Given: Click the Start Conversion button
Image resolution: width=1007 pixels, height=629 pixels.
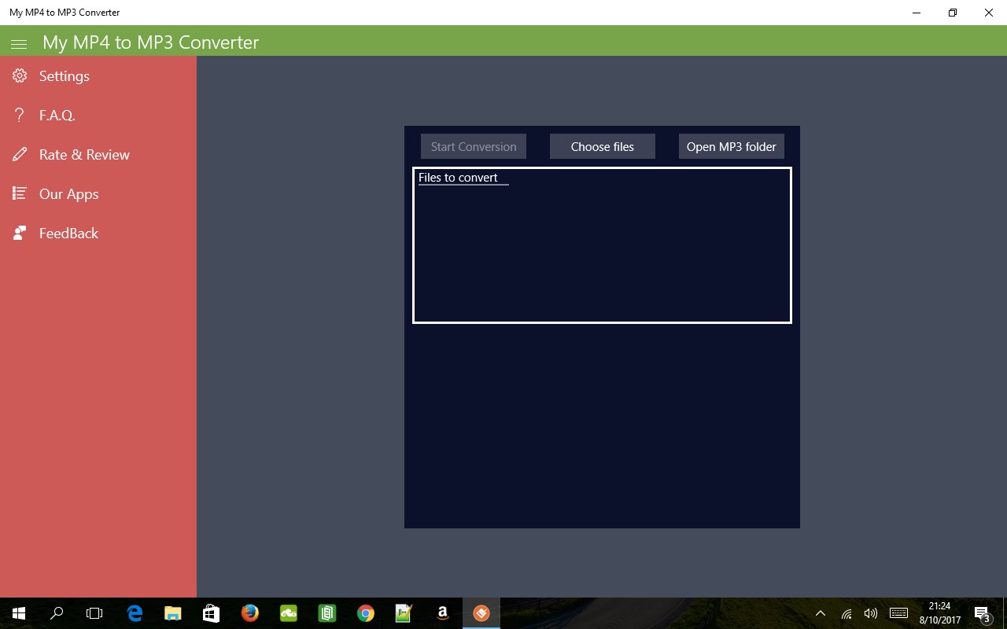Looking at the screenshot, I should coord(473,146).
